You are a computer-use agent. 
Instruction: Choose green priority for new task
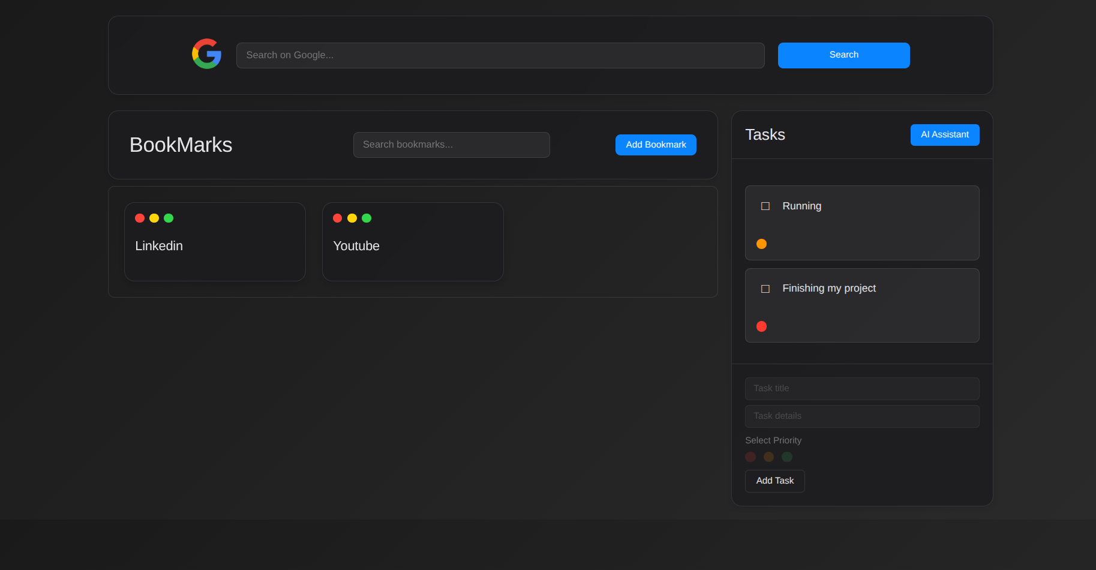[787, 457]
